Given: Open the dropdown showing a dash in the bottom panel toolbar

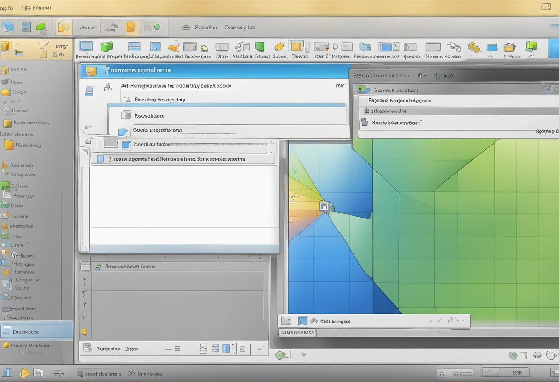Looking at the screenshot, I should pyautogui.click(x=170, y=349).
